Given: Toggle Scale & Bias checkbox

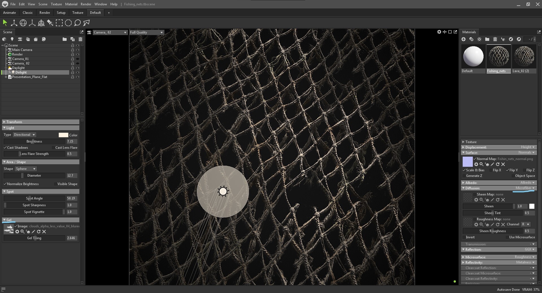Looking at the screenshot, I should [464, 170].
